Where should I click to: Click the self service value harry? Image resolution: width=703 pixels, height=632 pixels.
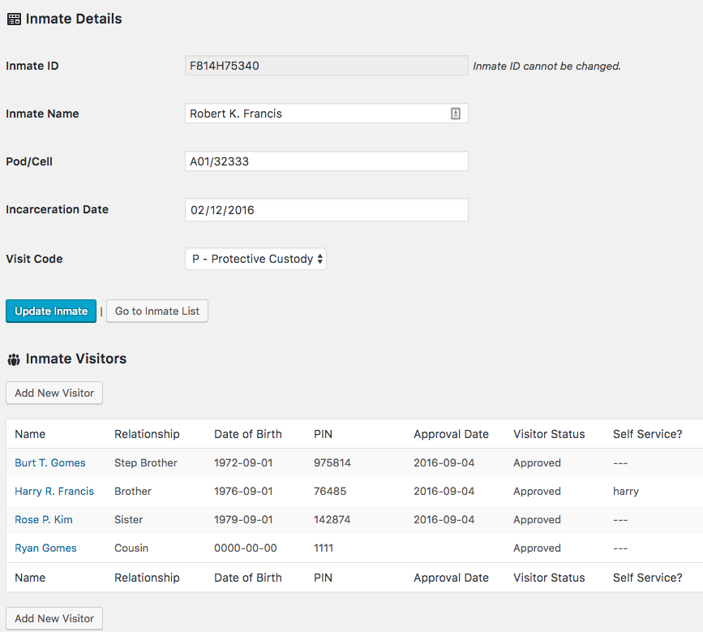coord(626,492)
